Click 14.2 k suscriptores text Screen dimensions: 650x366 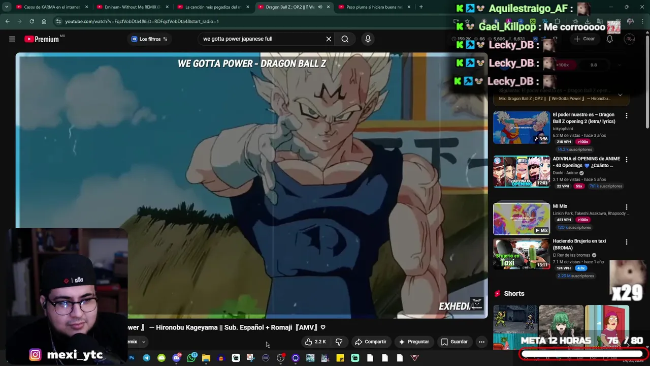coord(575,149)
